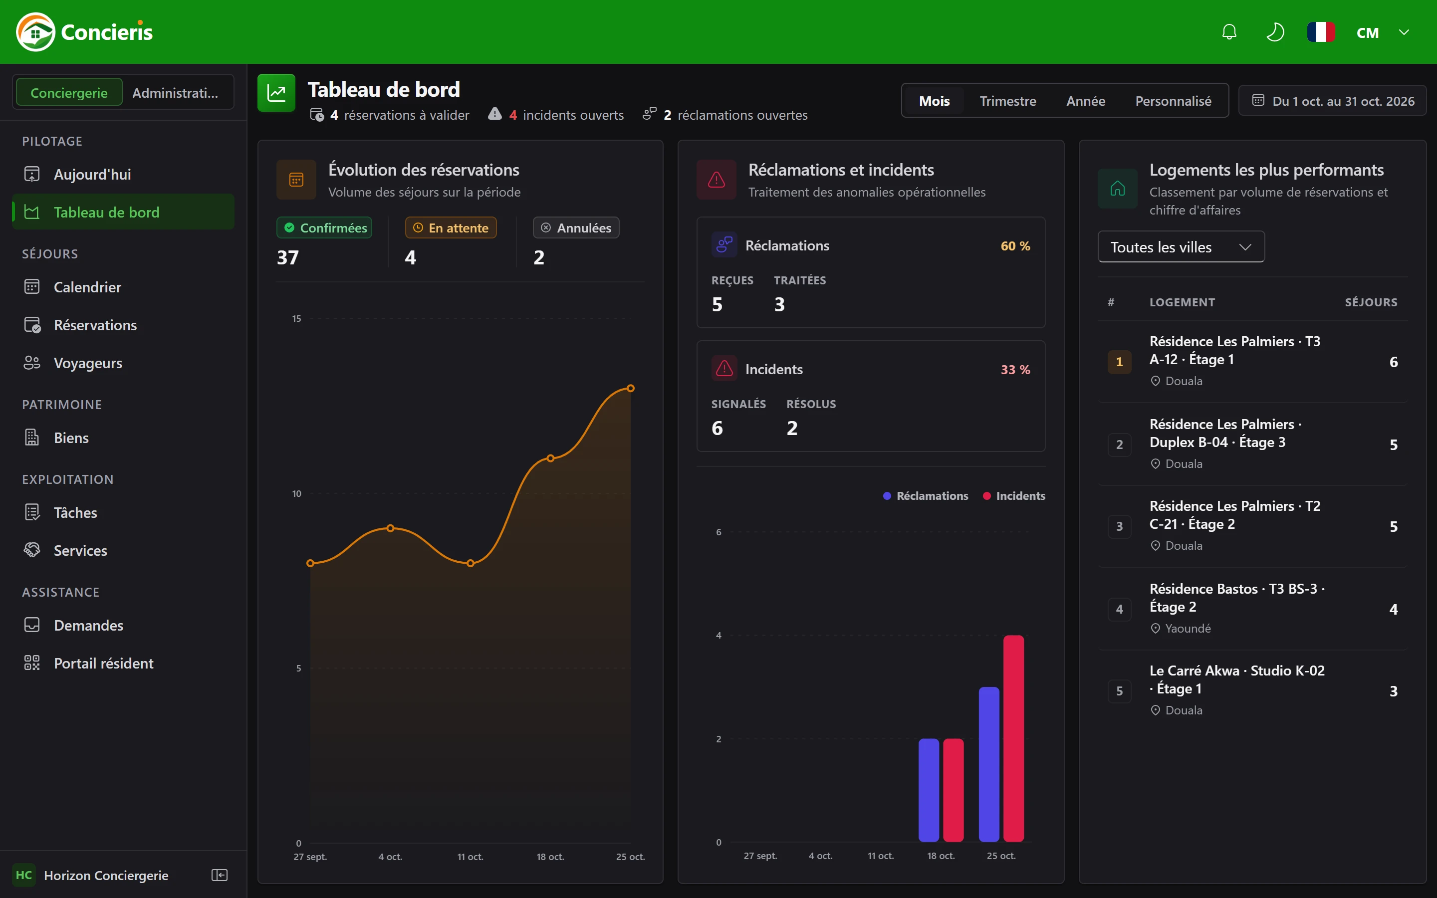Open Résidence Bastos T3 BS-3 row
This screenshot has height=898, width=1437.
point(1252,609)
